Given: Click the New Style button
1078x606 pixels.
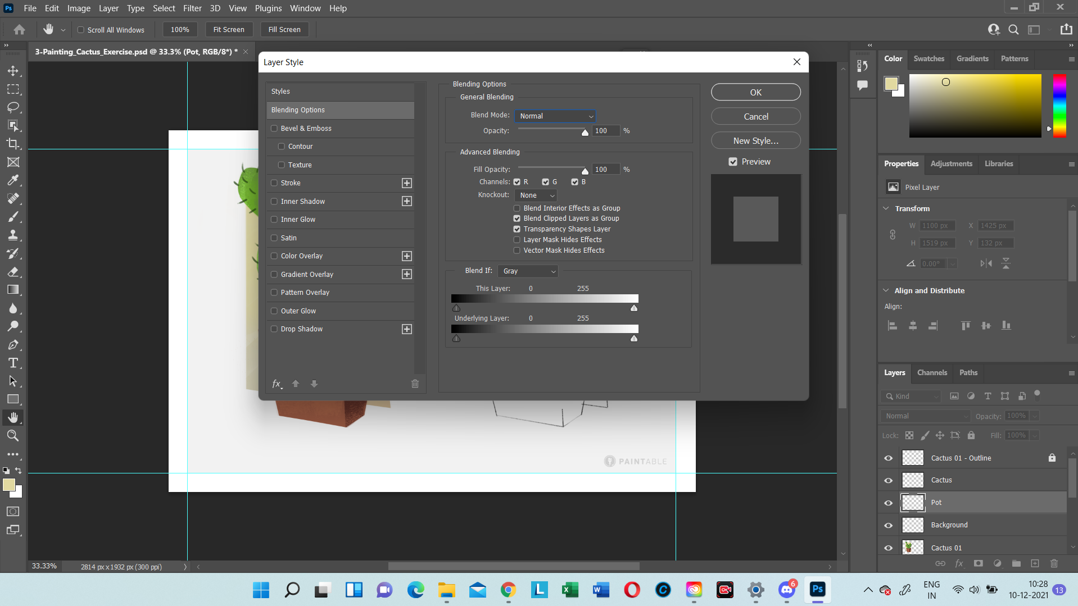Looking at the screenshot, I should (755, 140).
